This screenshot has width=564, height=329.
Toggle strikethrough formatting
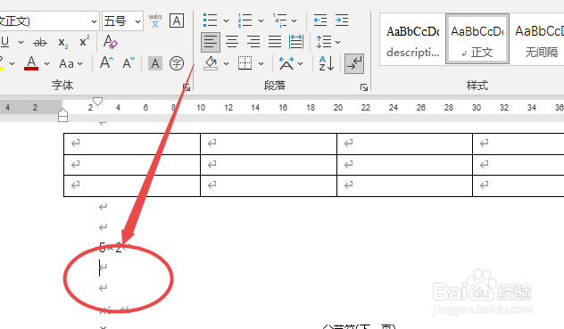40,43
